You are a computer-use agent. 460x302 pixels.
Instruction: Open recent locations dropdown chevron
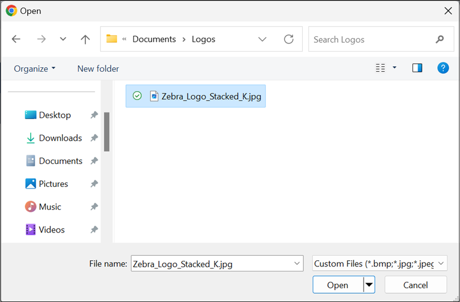click(63, 39)
